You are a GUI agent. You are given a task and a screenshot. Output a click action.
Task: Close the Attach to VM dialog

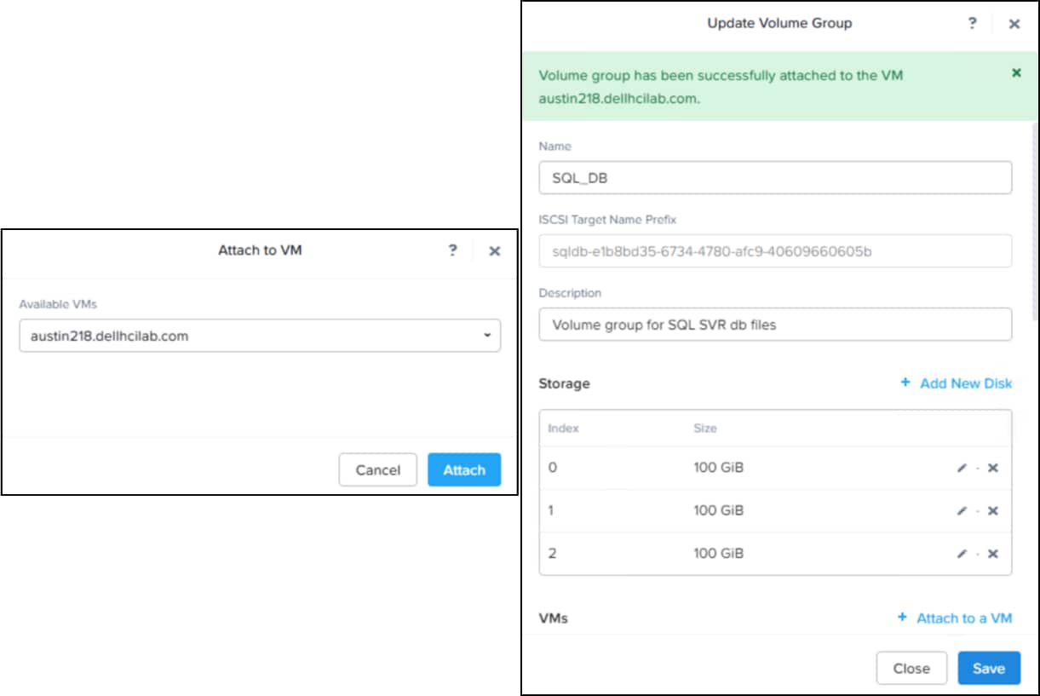[x=495, y=251]
